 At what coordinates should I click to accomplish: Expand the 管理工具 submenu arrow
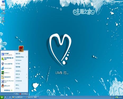tap(27, 74)
